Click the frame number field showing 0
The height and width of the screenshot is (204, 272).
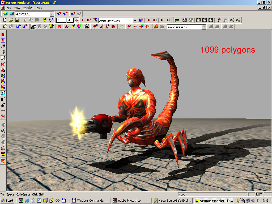click(x=61, y=20)
